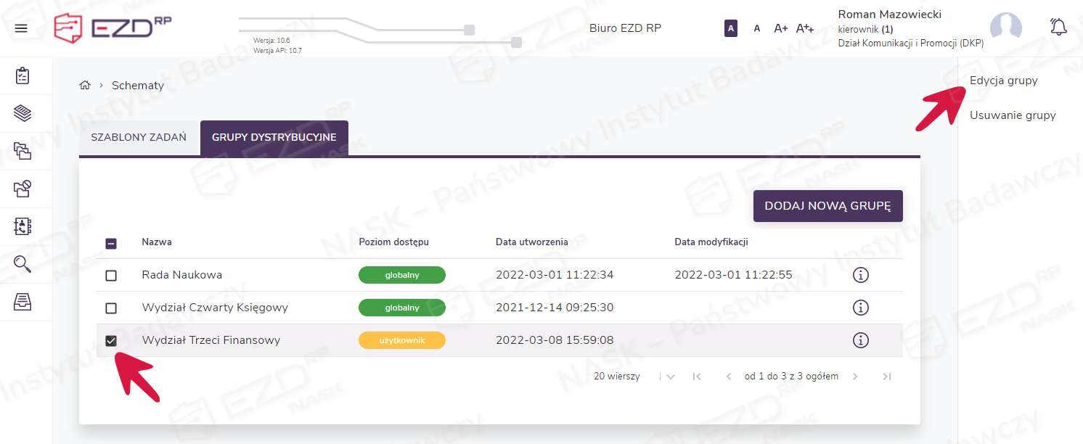Choose Edycja grupy in side panel

tap(1003, 81)
